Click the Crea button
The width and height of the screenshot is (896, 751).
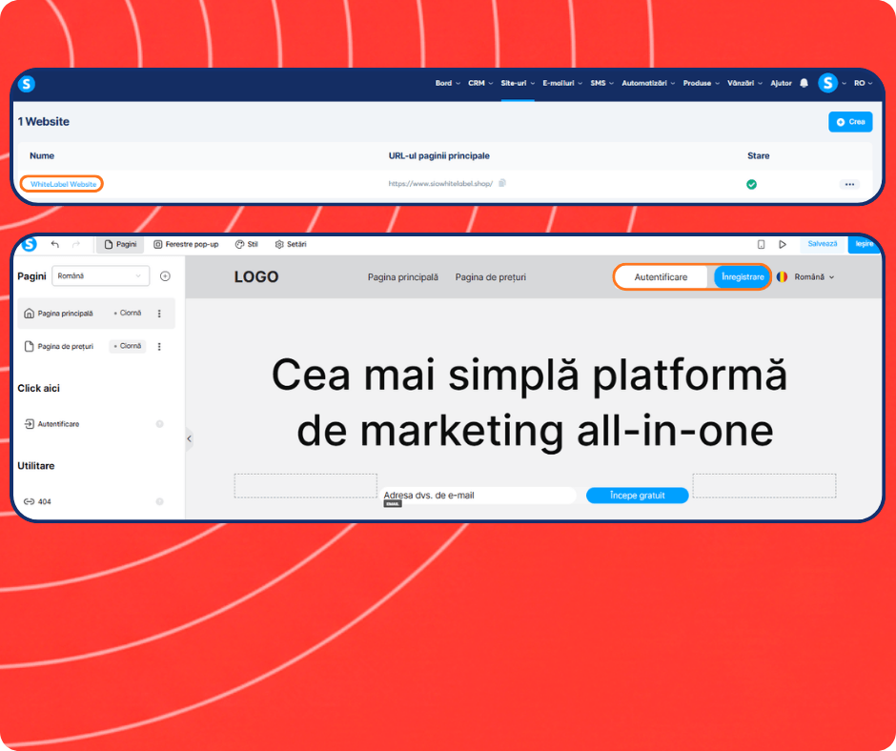pyautogui.click(x=850, y=122)
